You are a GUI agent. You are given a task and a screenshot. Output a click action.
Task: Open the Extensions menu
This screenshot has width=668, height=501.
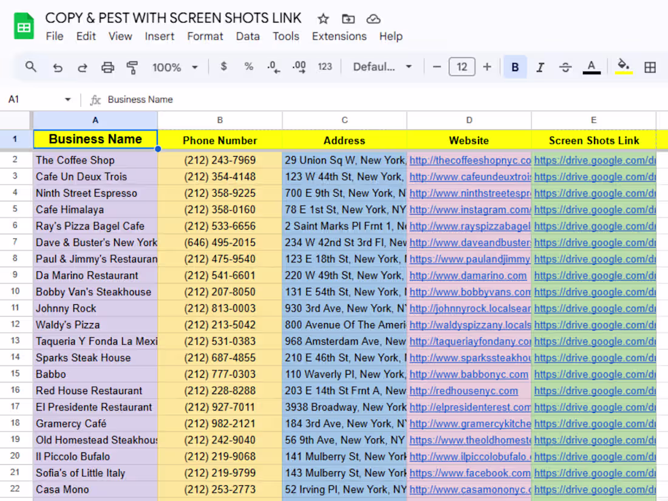(x=339, y=36)
